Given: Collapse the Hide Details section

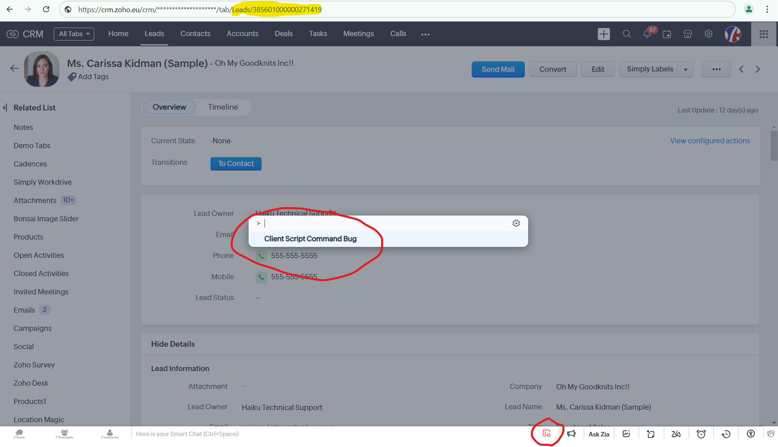Looking at the screenshot, I should pyautogui.click(x=173, y=344).
